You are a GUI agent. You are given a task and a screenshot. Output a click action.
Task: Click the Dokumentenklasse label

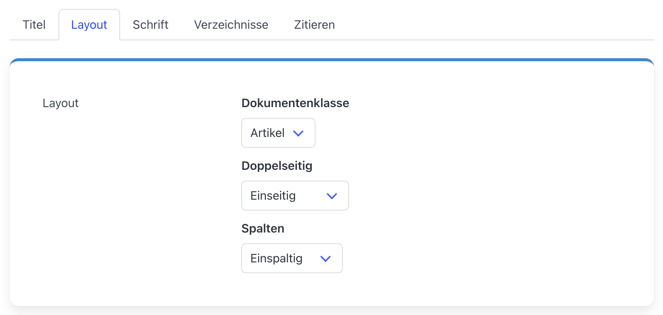(x=295, y=103)
